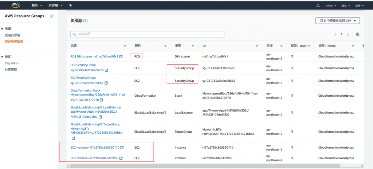The image size is (373, 169).
Task: Click ID cell i-07a2789c863390110
Action: coord(218,148)
